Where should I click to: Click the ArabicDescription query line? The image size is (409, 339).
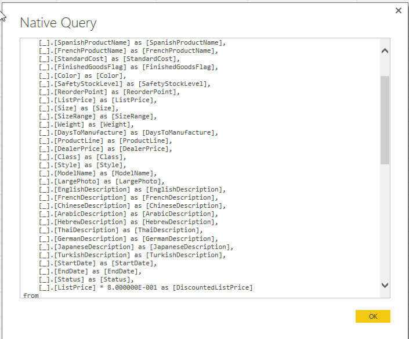128,214
